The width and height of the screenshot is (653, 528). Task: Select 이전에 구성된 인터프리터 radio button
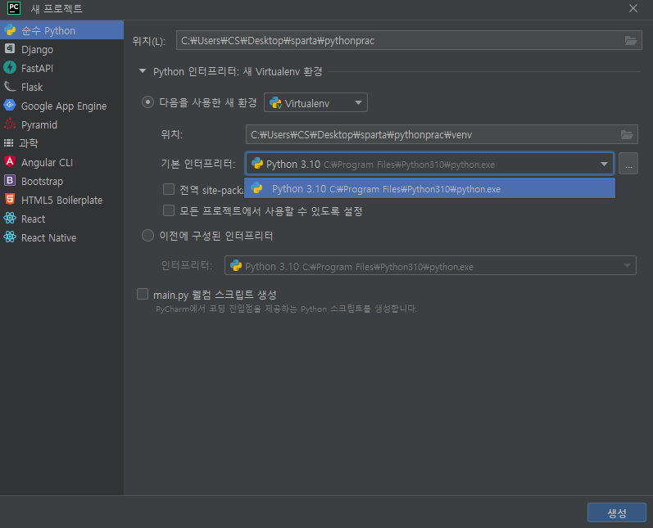point(147,236)
